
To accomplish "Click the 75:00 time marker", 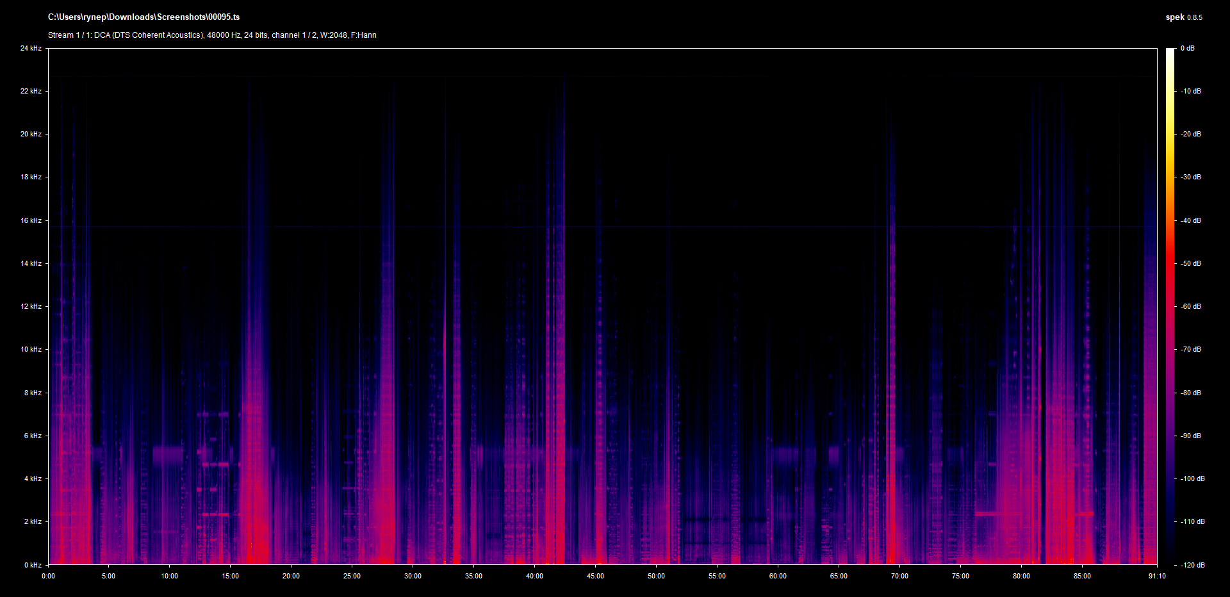I will tap(960, 576).
